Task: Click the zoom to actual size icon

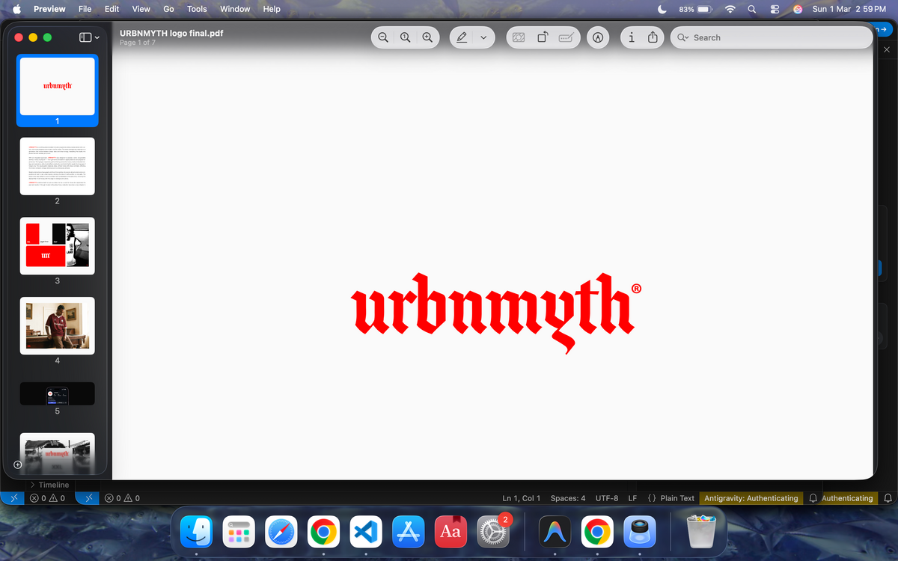Action: point(405,37)
